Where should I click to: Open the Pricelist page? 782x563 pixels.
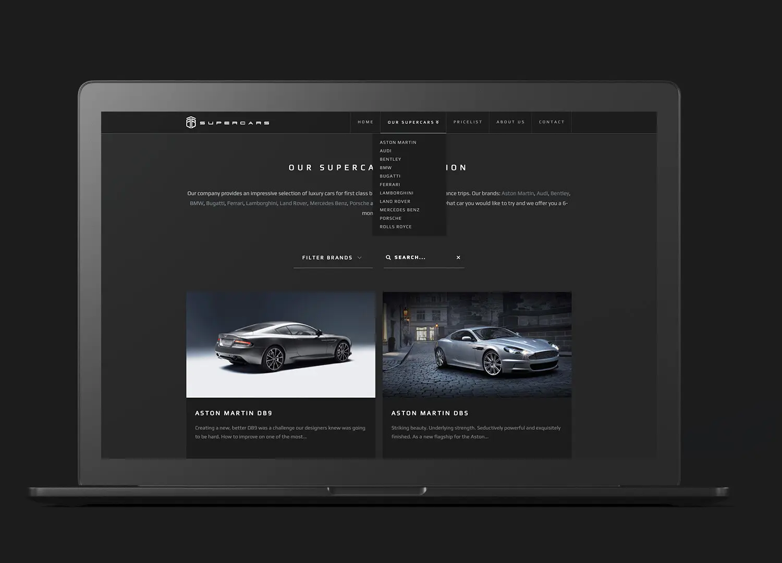[x=468, y=122]
